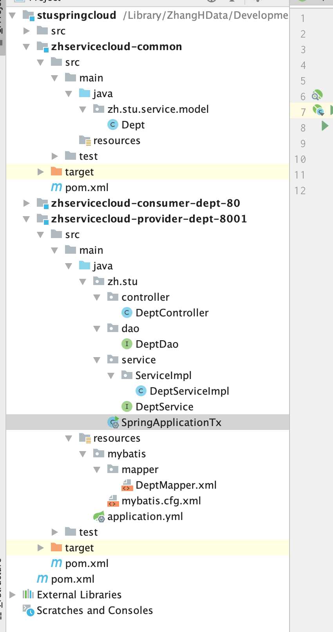Click the External Libraries icon
This screenshot has height=632, width=333.
pyautogui.click(x=28, y=594)
